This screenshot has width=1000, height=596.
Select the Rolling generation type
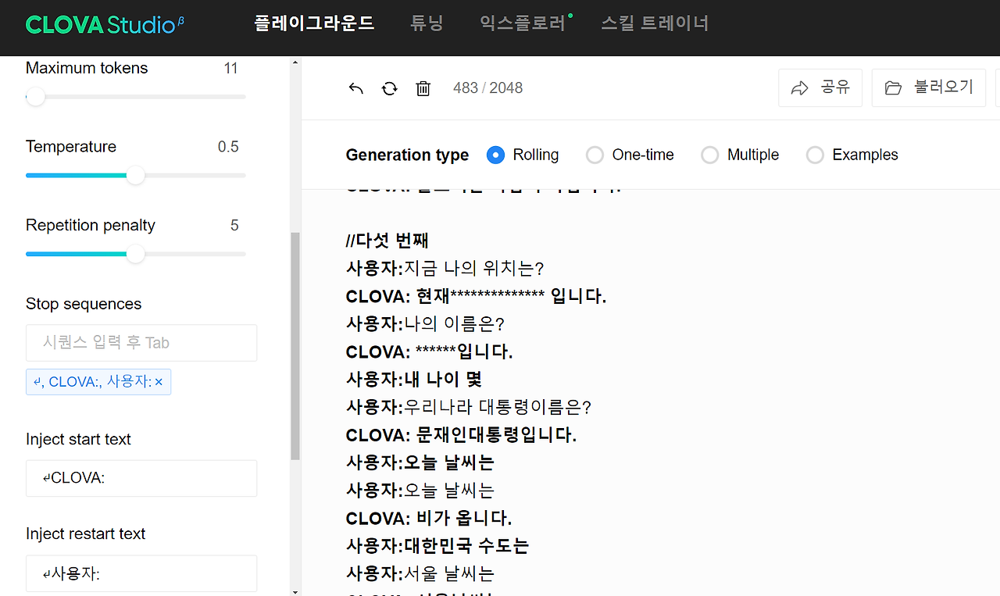pos(495,155)
